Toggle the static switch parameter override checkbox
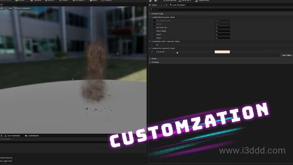This screenshot has height=165, width=293. click(155, 45)
